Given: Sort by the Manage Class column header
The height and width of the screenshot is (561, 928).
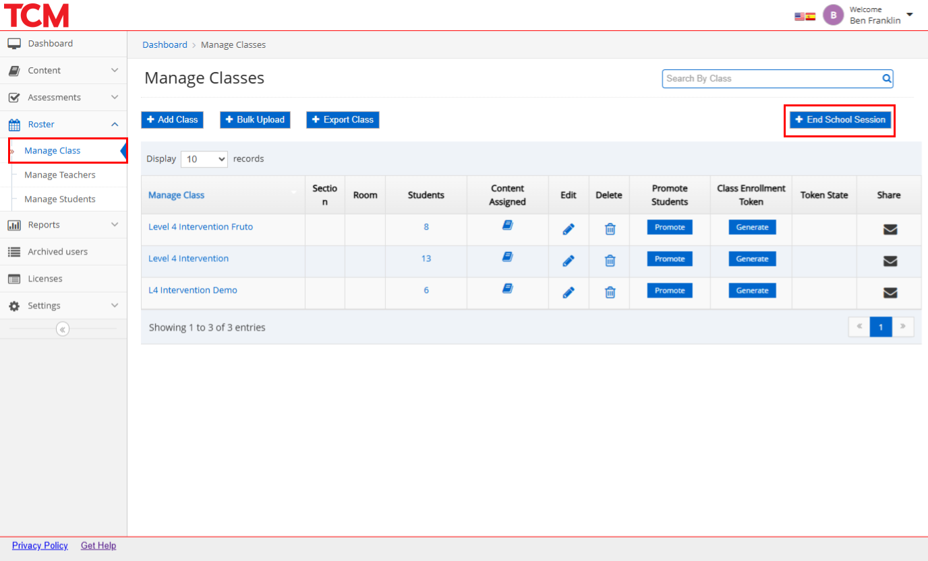Looking at the screenshot, I should click(x=177, y=195).
